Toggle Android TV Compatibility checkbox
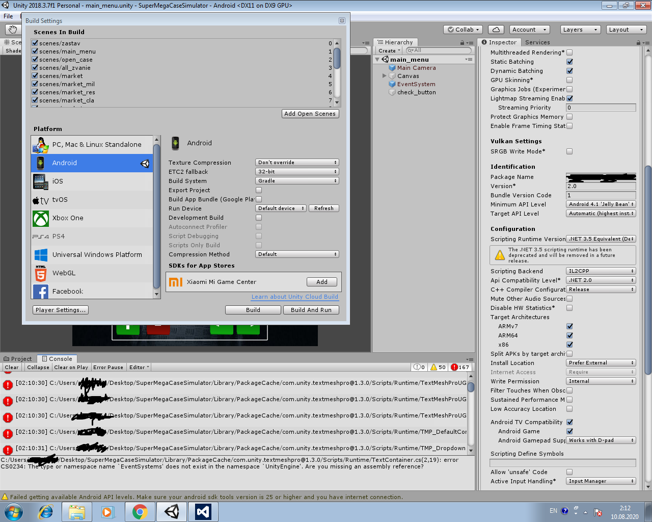This screenshot has height=522, width=652. 569,422
